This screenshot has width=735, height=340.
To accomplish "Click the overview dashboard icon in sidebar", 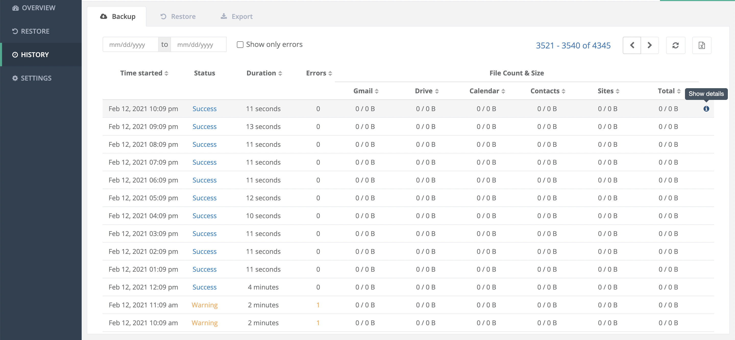I will click(15, 8).
